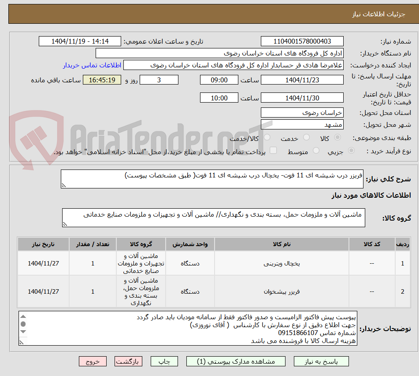Click the response deadline time 09:00
Viewport: 419px width, 376px height.
pos(219,80)
